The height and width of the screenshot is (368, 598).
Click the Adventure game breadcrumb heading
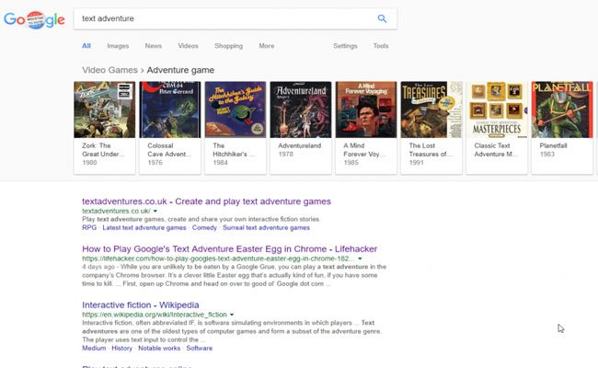coord(180,70)
